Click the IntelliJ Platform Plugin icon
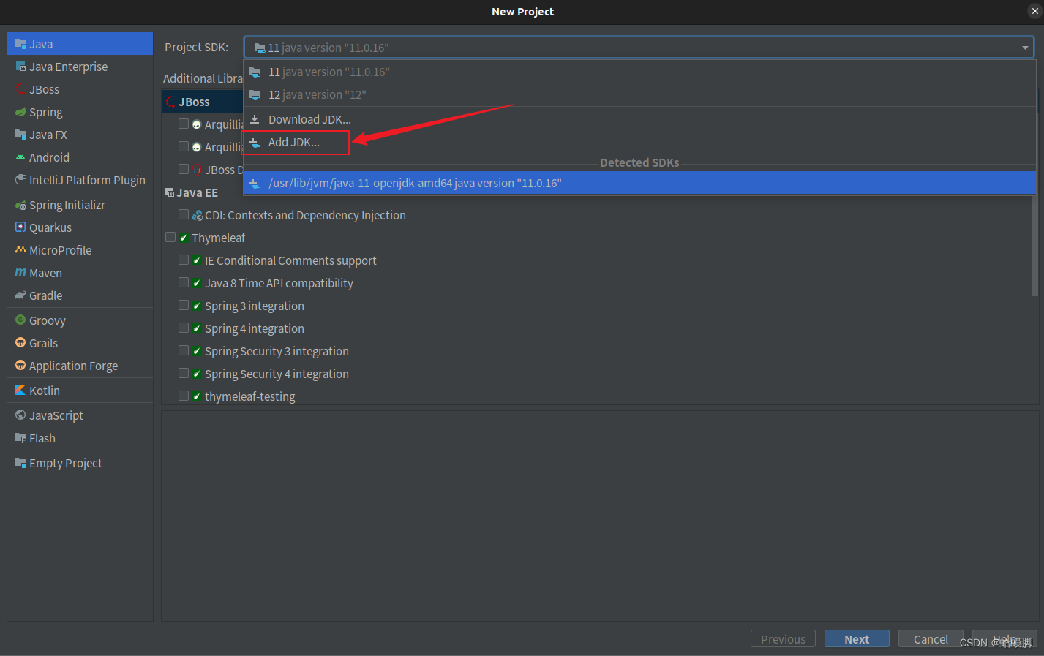 [x=20, y=180]
